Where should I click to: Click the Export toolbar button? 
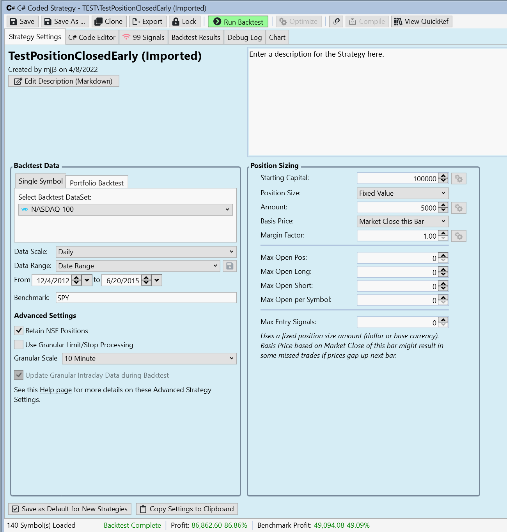pos(147,21)
